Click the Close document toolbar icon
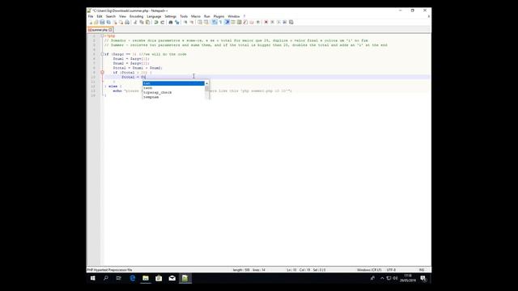 (115, 22)
